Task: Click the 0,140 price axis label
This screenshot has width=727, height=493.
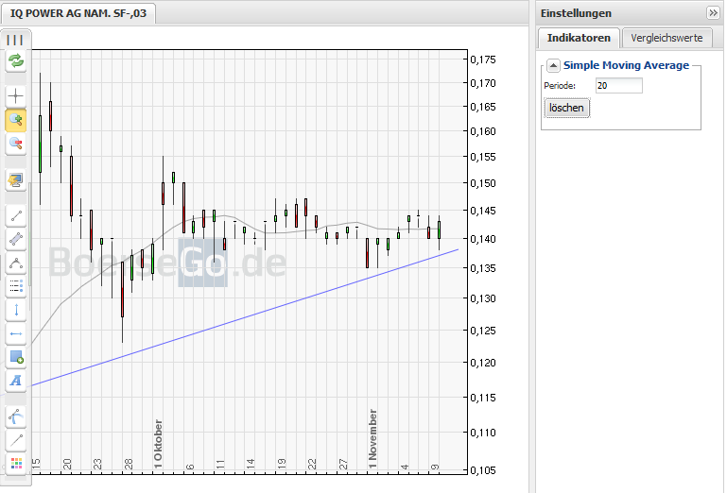Action: 483,239
